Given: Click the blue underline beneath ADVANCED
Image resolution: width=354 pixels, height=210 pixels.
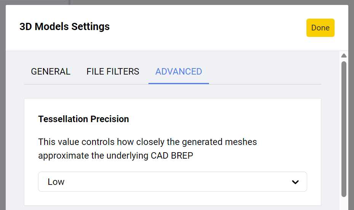Looking at the screenshot, I should pos(179,83).
